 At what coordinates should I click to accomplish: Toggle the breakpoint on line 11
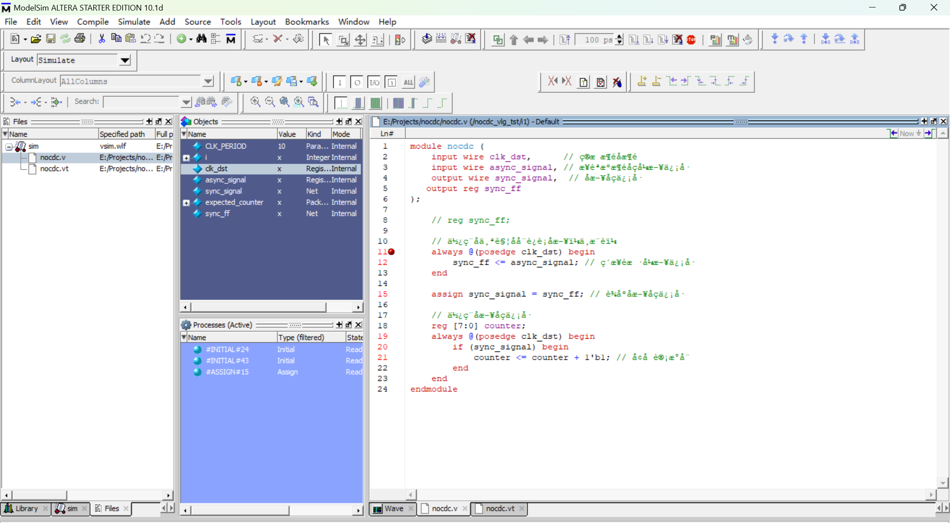[x=391, y=252]
